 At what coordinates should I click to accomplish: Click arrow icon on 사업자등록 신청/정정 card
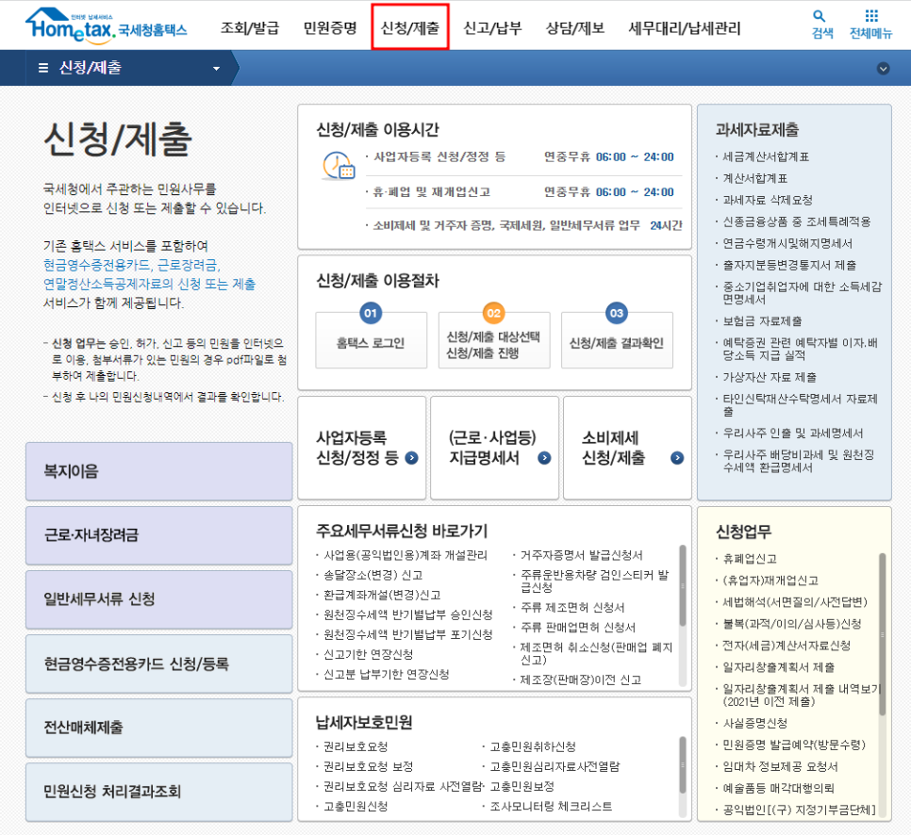tap(411, 458)
